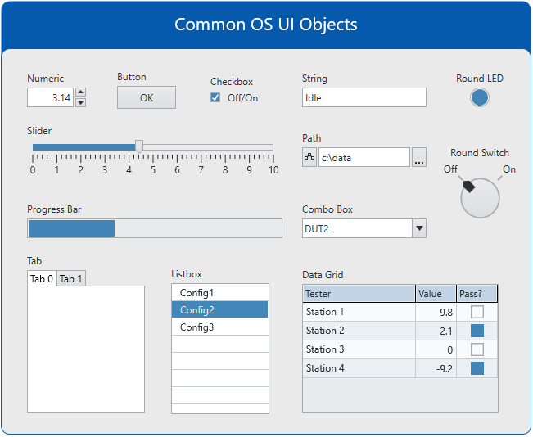Select Tab 0
The height and width of the screenshot is (437, 533).
42,279
